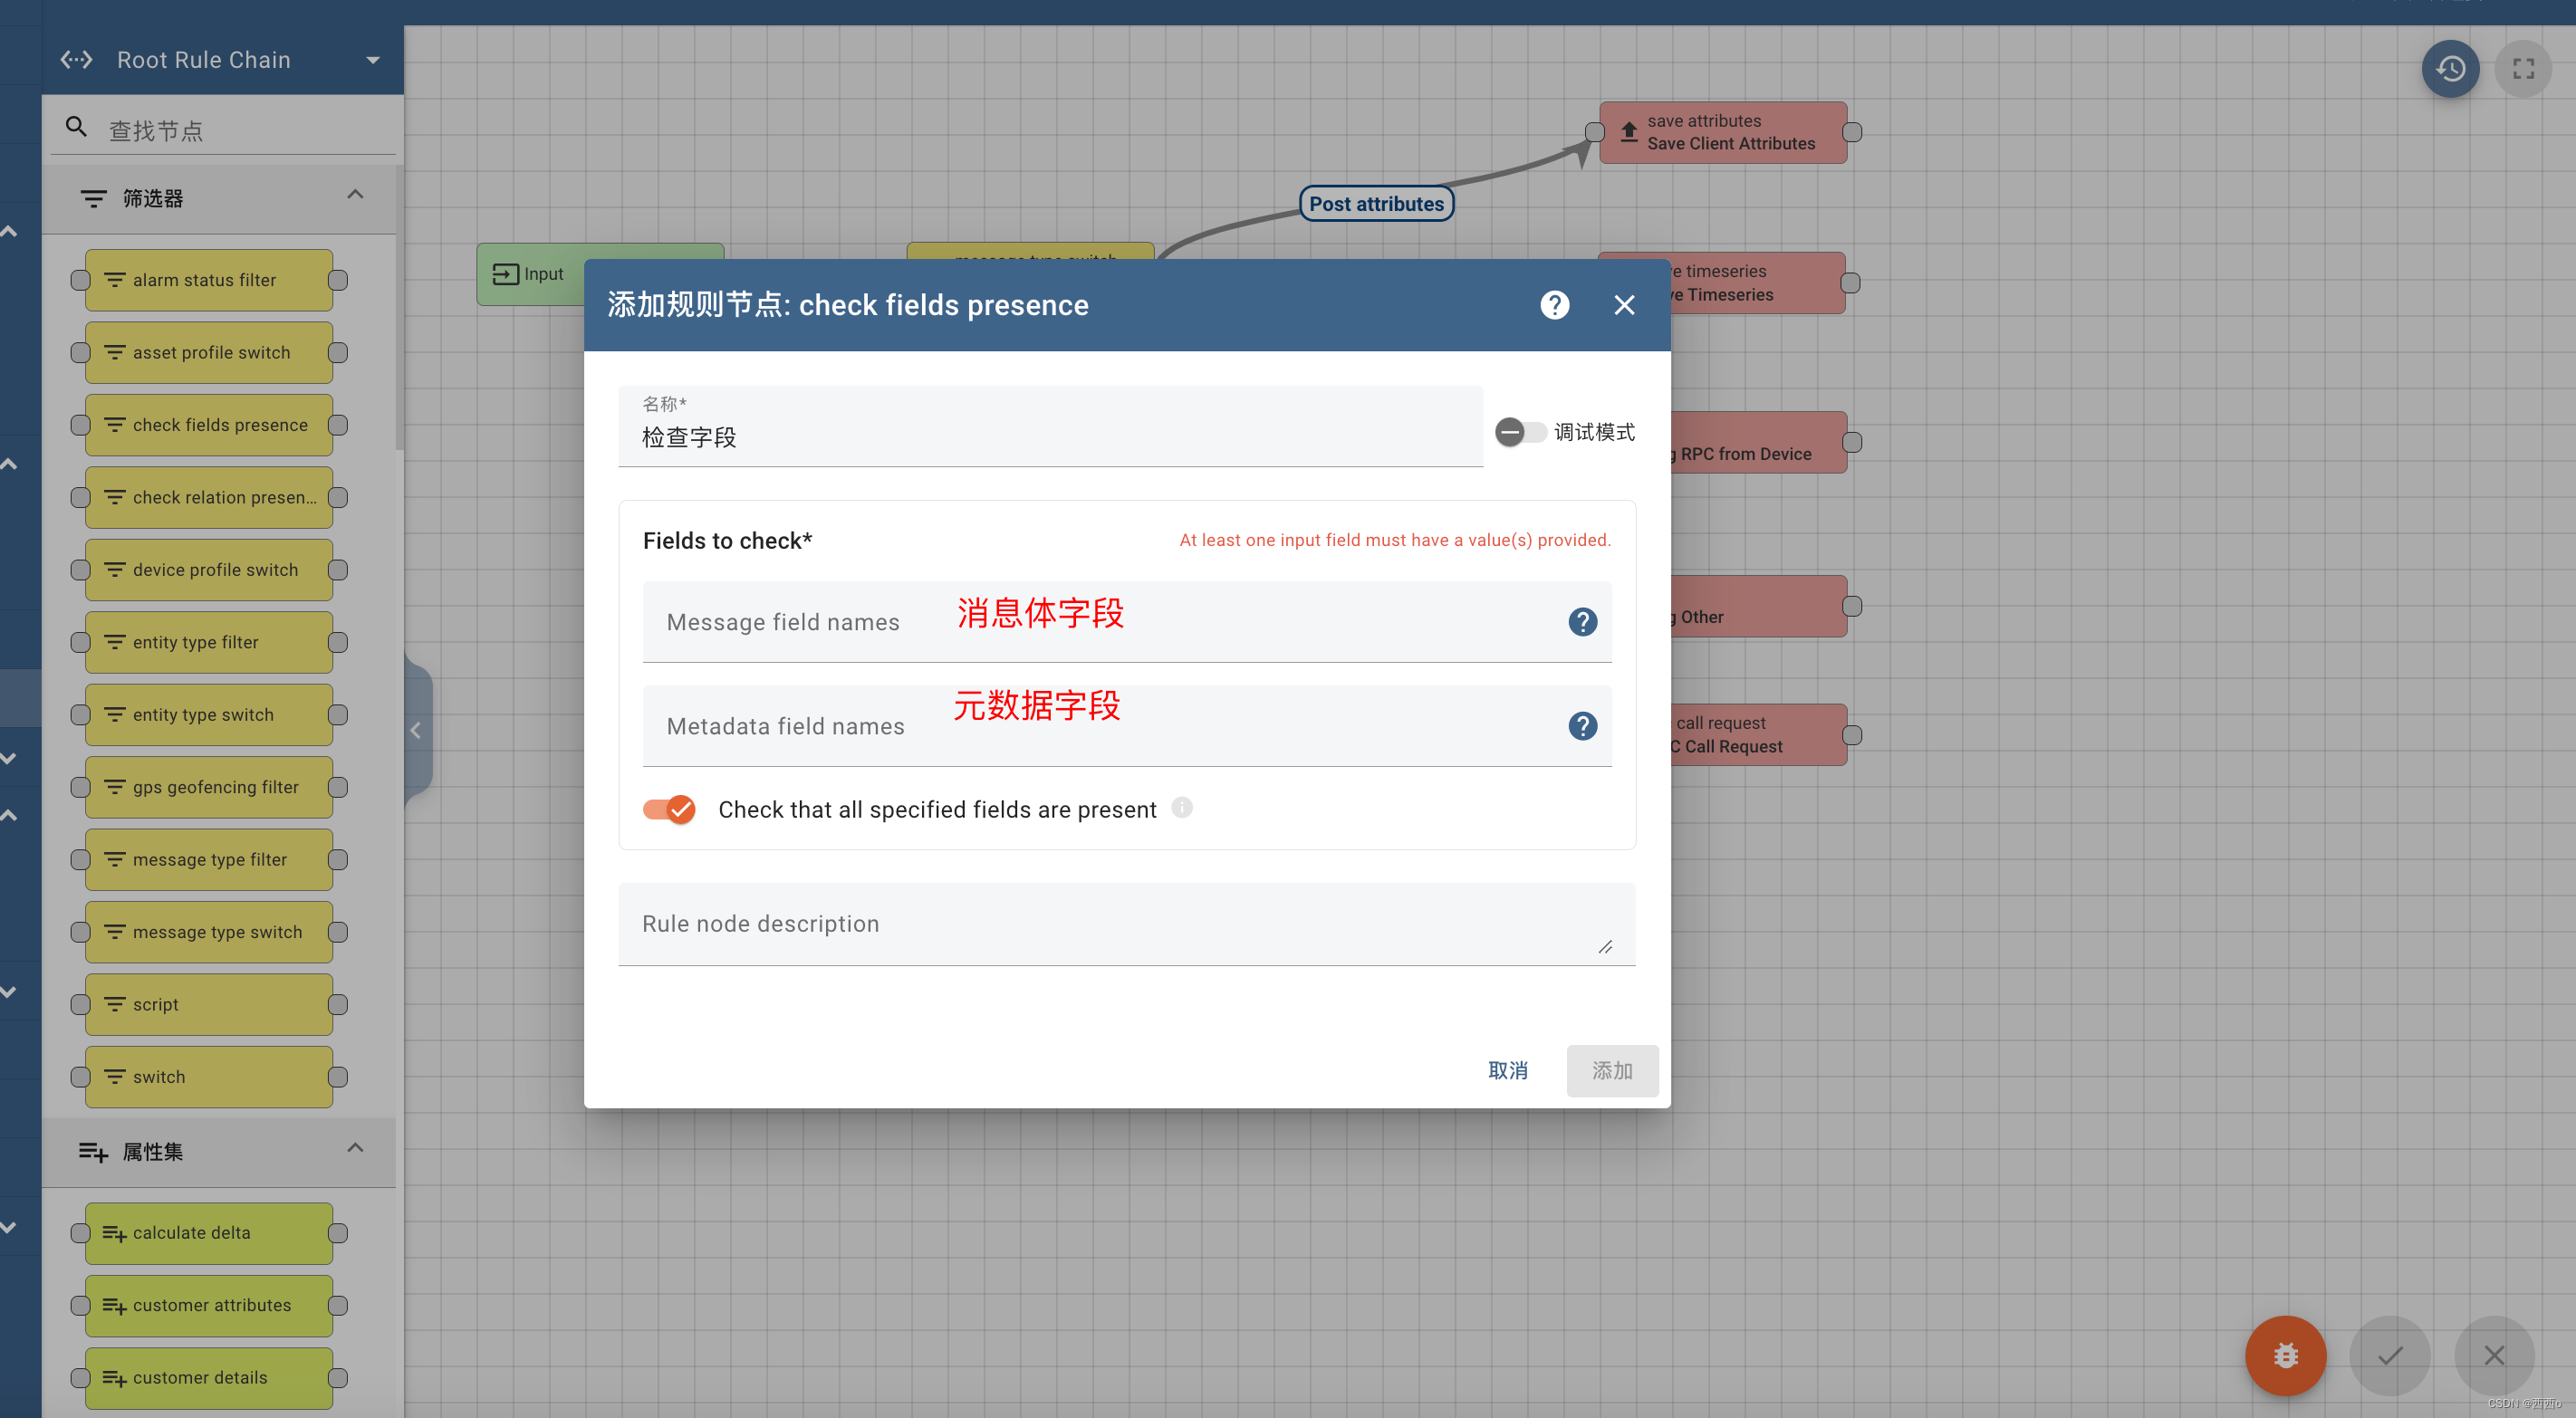Click left port of message type filter node

click(x=80, y=860)
